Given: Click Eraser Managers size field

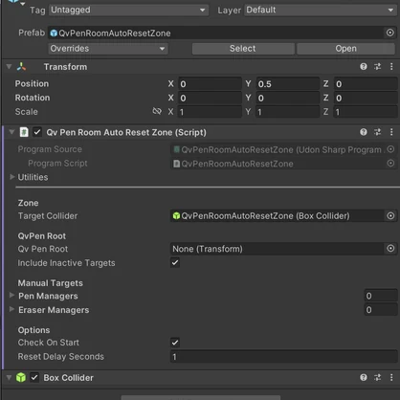Looking at the screenshot, I should point(381,310).
